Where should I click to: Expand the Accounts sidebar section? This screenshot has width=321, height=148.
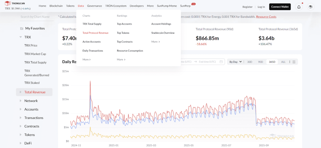point(21,109)
